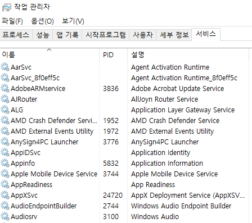Click description App Readiness
This screenshot has height=223, width=252.
pos(153,184)
